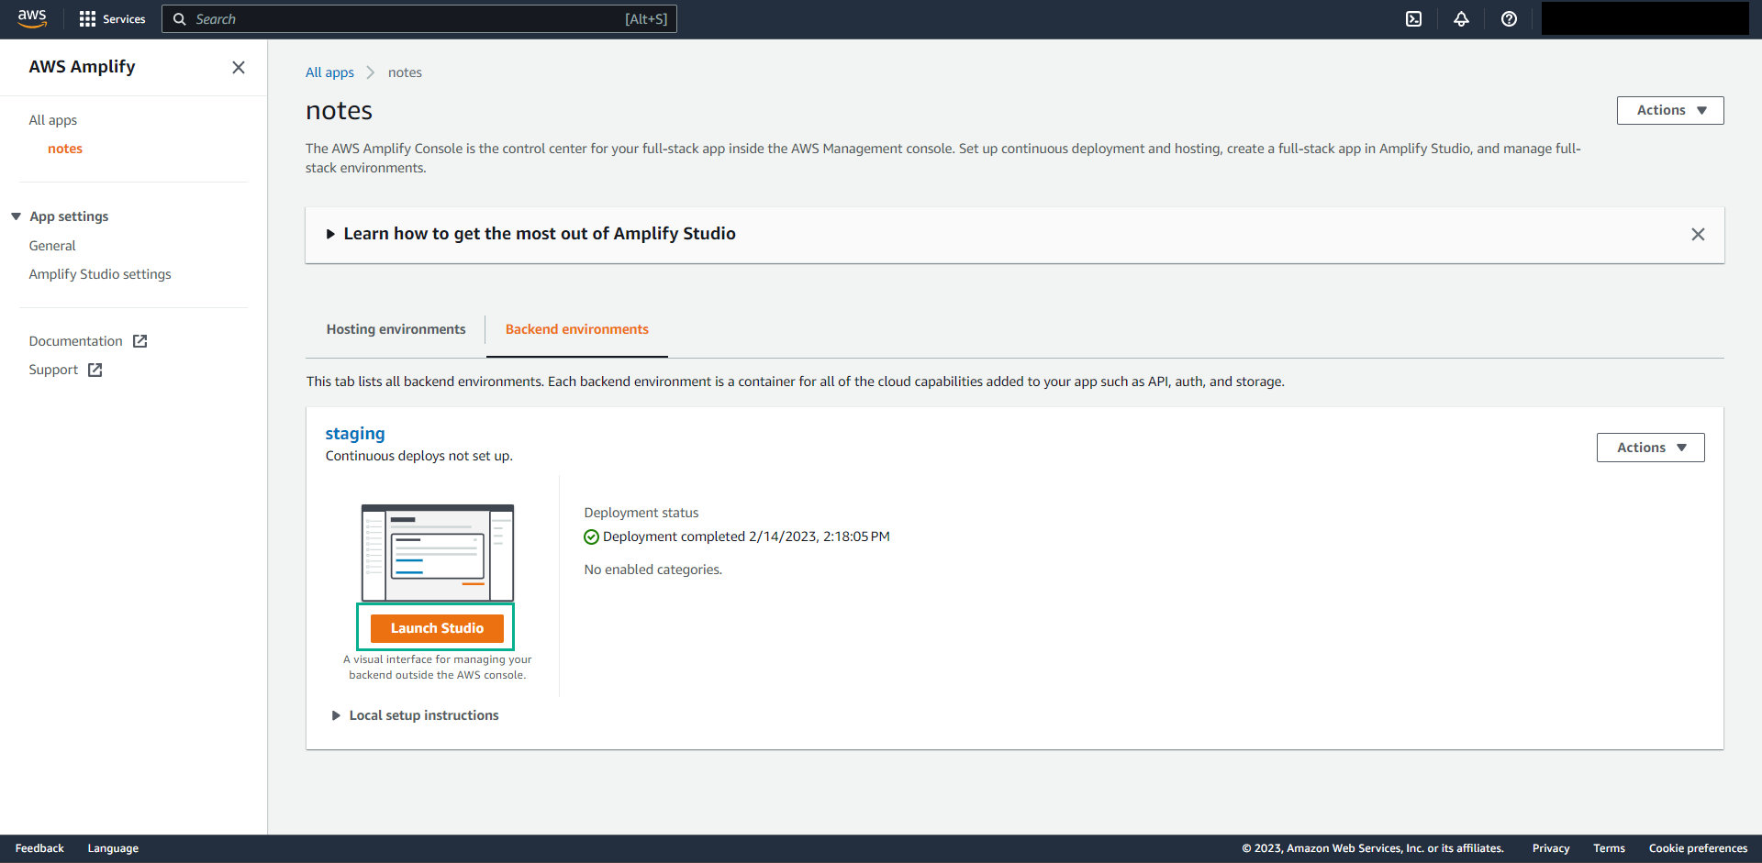Open AWS CloudShell icon in top bar

click(x=1413, y=19)
